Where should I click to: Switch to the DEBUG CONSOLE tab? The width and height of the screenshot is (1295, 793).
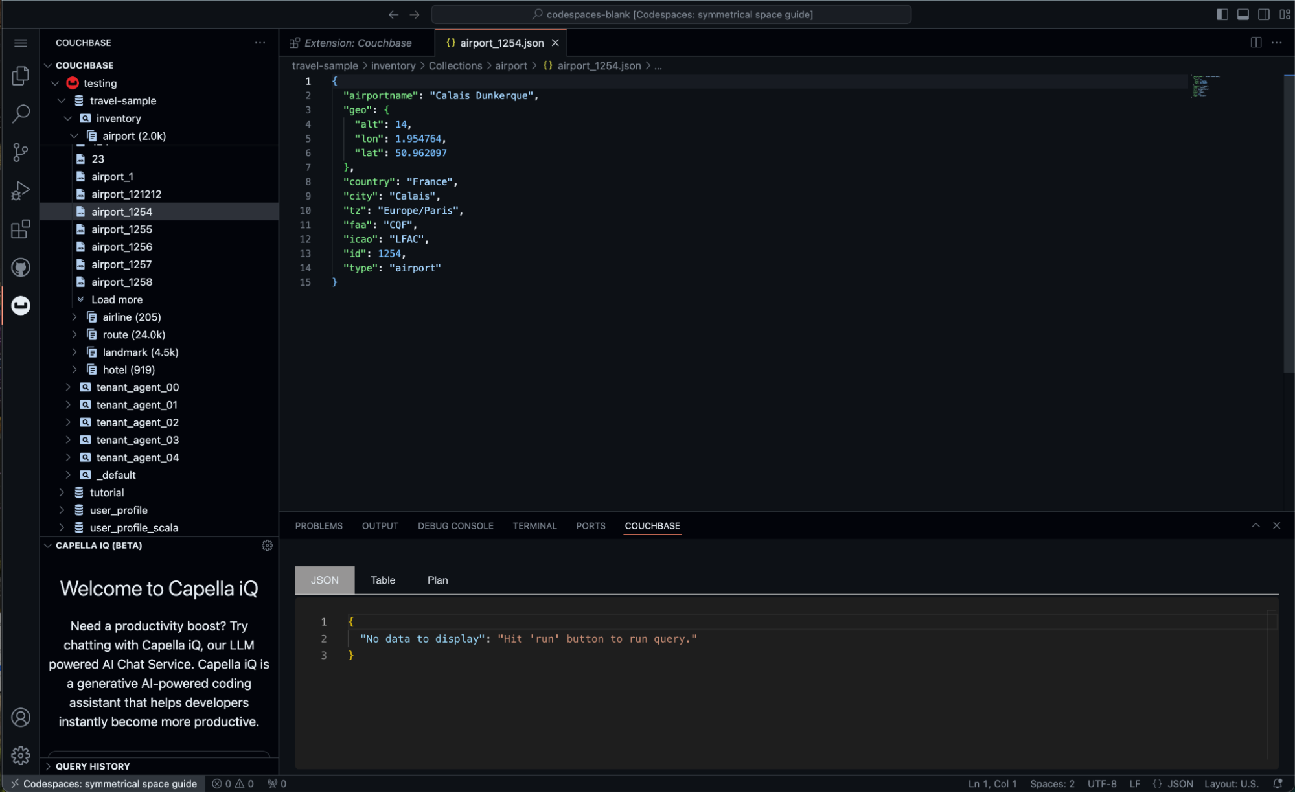pyautogui.click(x=455, y=526)
